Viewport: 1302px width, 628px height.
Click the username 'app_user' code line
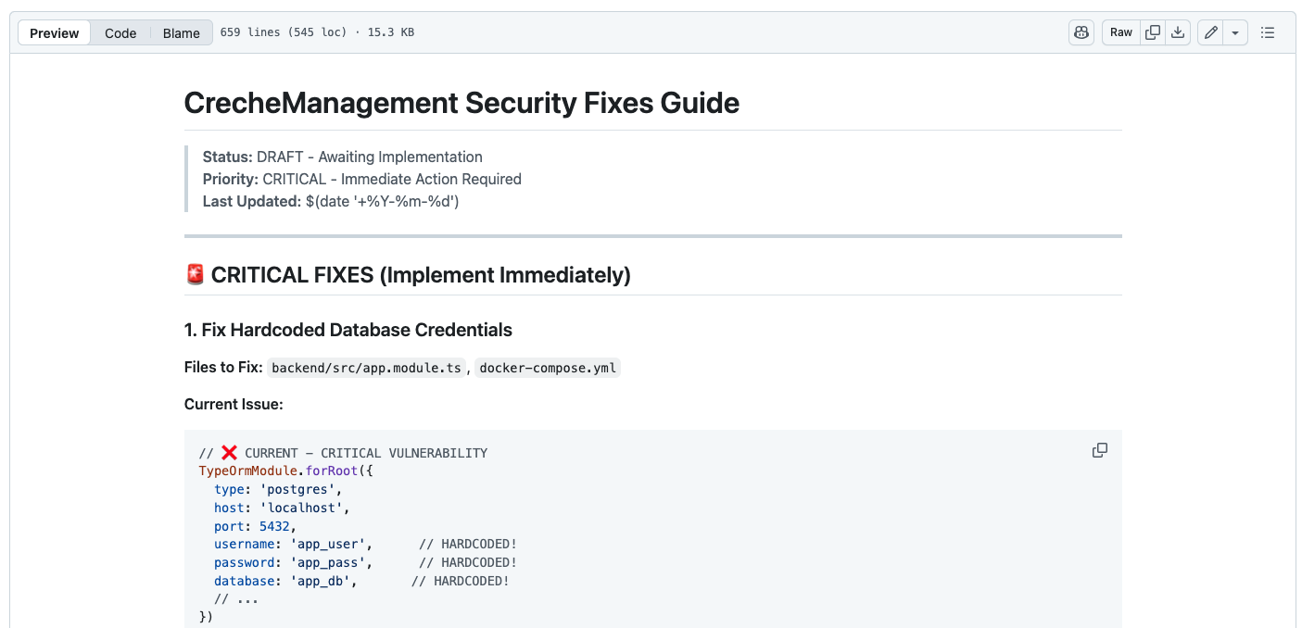coord(365,544)
